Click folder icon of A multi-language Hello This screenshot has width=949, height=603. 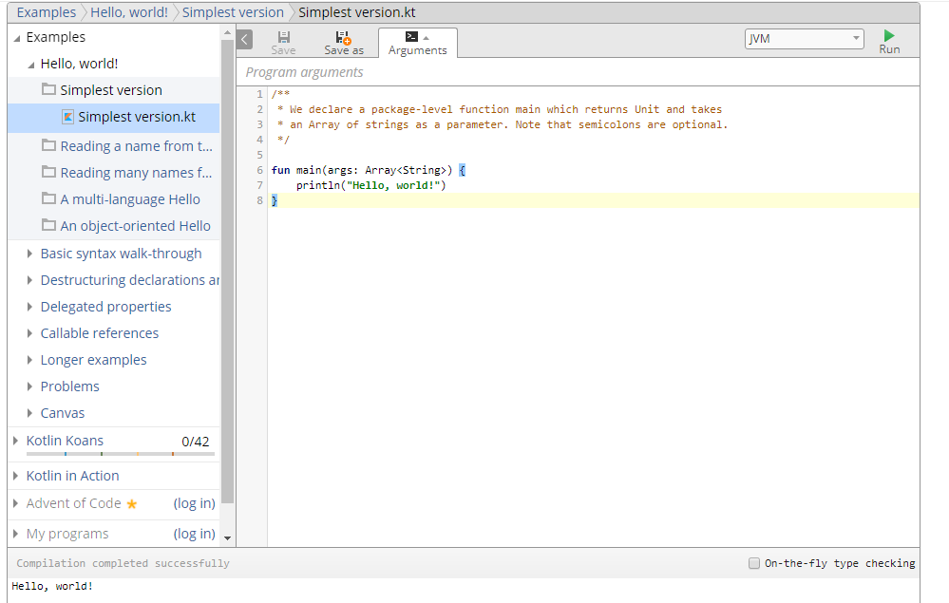click(x=48, y=198)
